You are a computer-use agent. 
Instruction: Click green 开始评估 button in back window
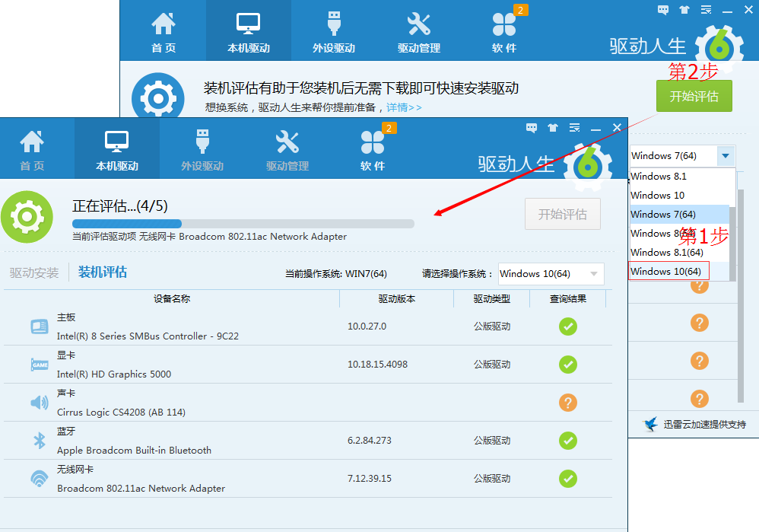click(694, 96)
